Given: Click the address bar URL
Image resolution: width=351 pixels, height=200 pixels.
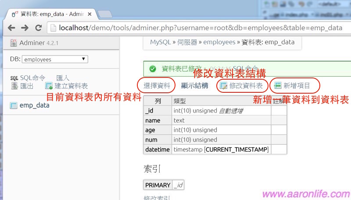Looking at the screenshot, I should click(201, 28).
